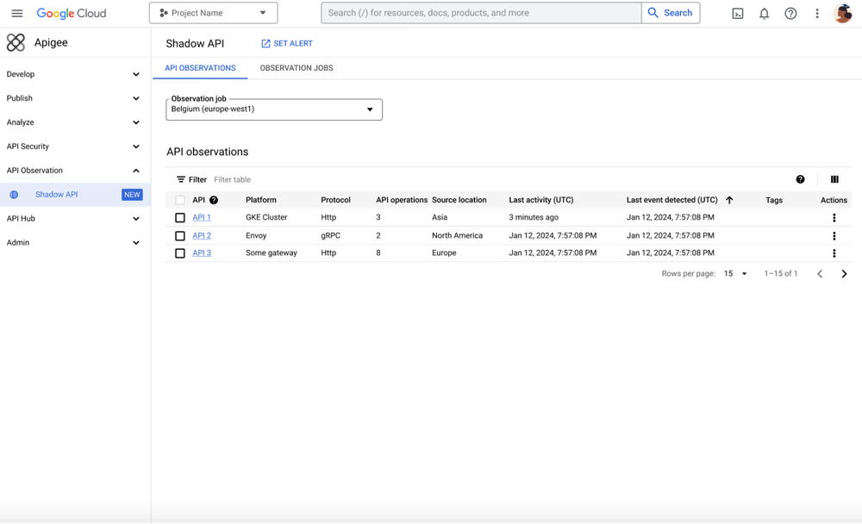The image size is (862, 524).
Task: Switch to the API OBSERVATIONS tab
Action: click(200, 68)
